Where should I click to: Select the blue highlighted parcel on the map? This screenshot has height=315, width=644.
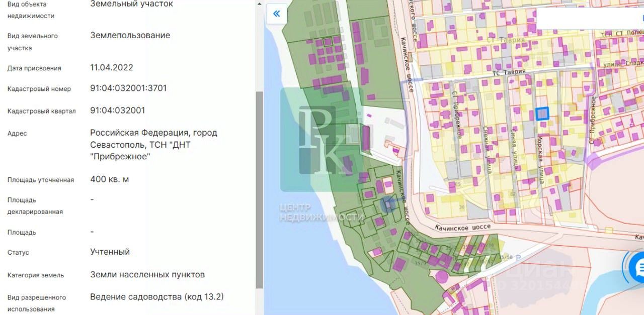542,114
